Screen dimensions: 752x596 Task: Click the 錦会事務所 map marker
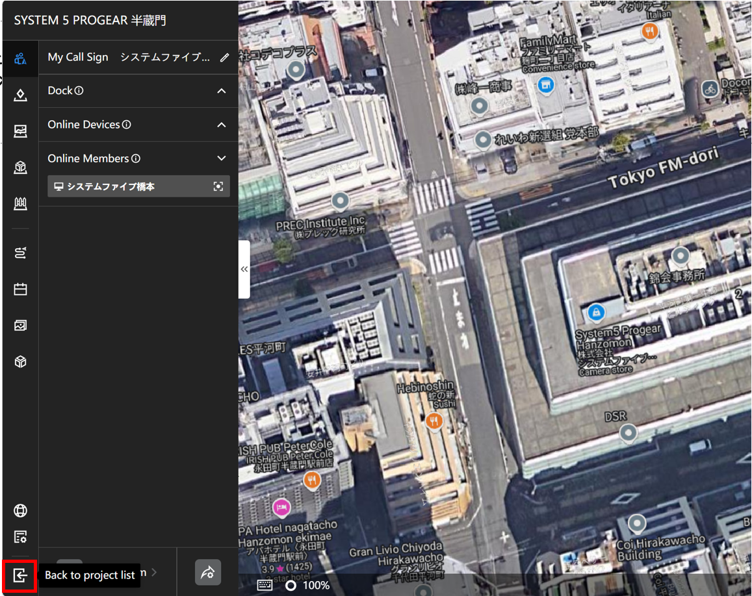coord(681,256)
